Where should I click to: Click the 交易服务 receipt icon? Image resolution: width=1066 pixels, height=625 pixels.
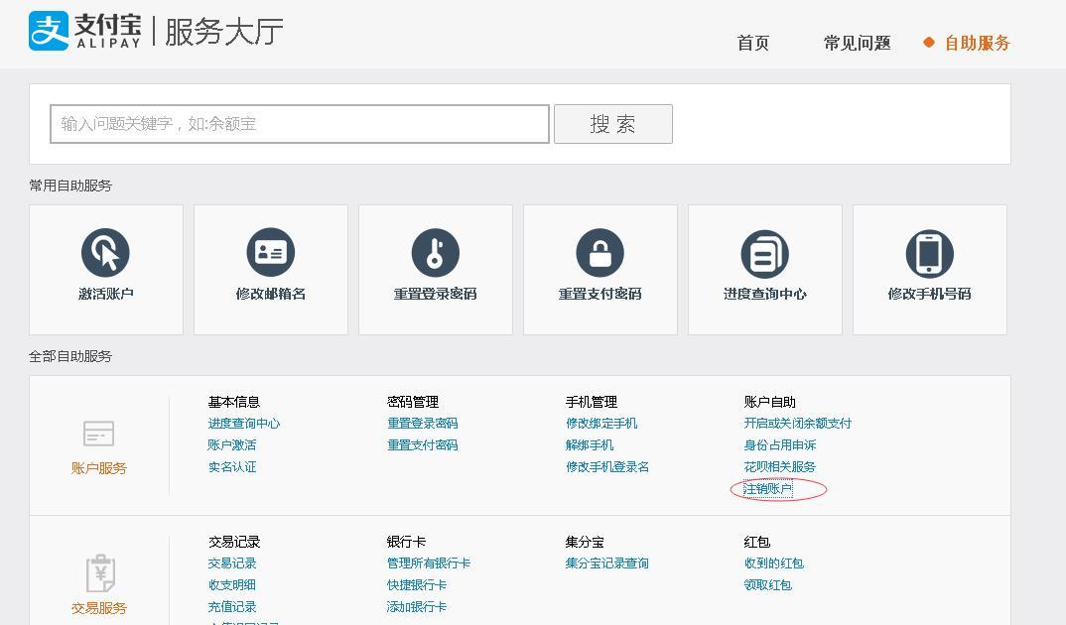[98, 573]
